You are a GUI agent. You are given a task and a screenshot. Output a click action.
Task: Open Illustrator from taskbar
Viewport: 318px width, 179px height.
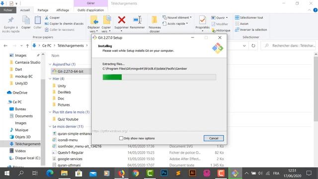pyautogui.click(x=192, y=173)
